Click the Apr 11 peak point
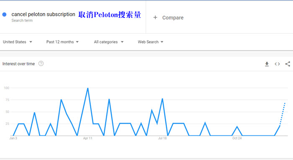This screenshot has height=160, width=293. [x=88, y=88]
